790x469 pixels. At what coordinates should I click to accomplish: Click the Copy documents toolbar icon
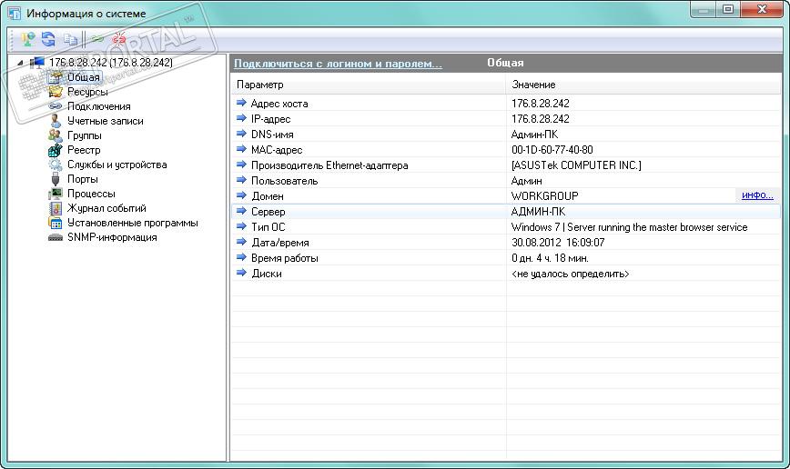pyautogui.click(x=70, y=39)
